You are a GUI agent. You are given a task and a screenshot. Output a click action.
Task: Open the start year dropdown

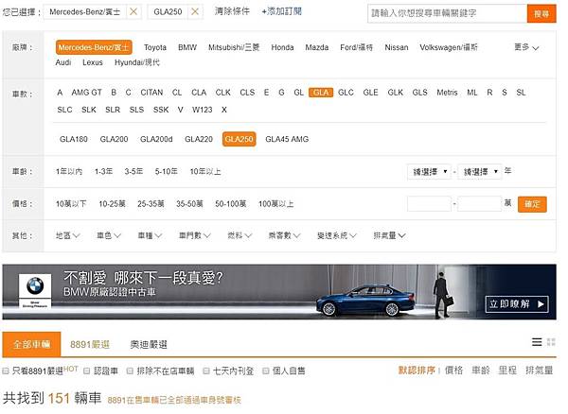[x=429, y=172]
